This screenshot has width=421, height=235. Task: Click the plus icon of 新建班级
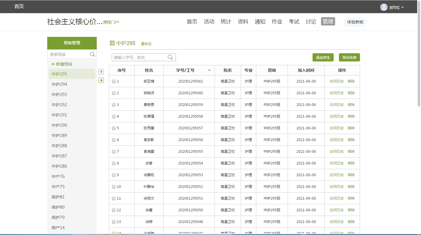pos(53,64)
